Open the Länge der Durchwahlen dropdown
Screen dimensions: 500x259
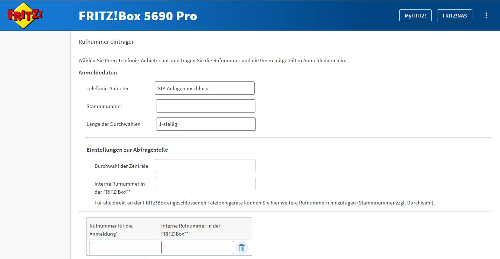coord(206,124)
